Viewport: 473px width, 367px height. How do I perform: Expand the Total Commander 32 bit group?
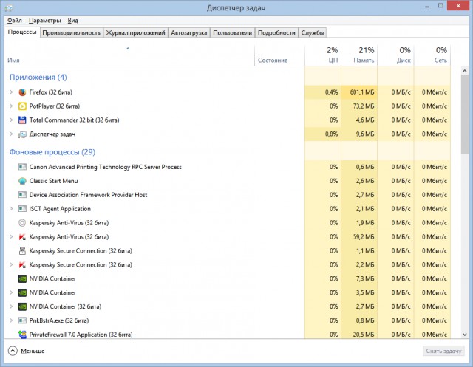(11, 120)
